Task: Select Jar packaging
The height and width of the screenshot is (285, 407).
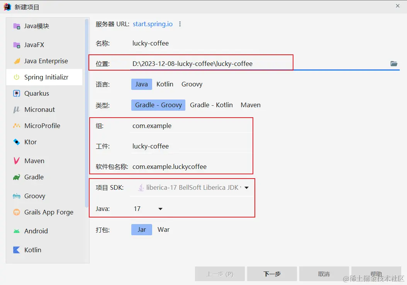Action: pos(142,230)
